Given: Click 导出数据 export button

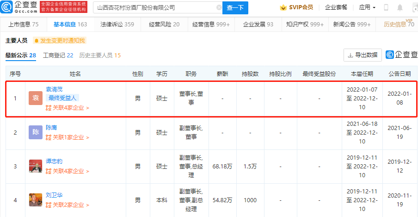Looking at the screenshot, I should click(363, 55).
